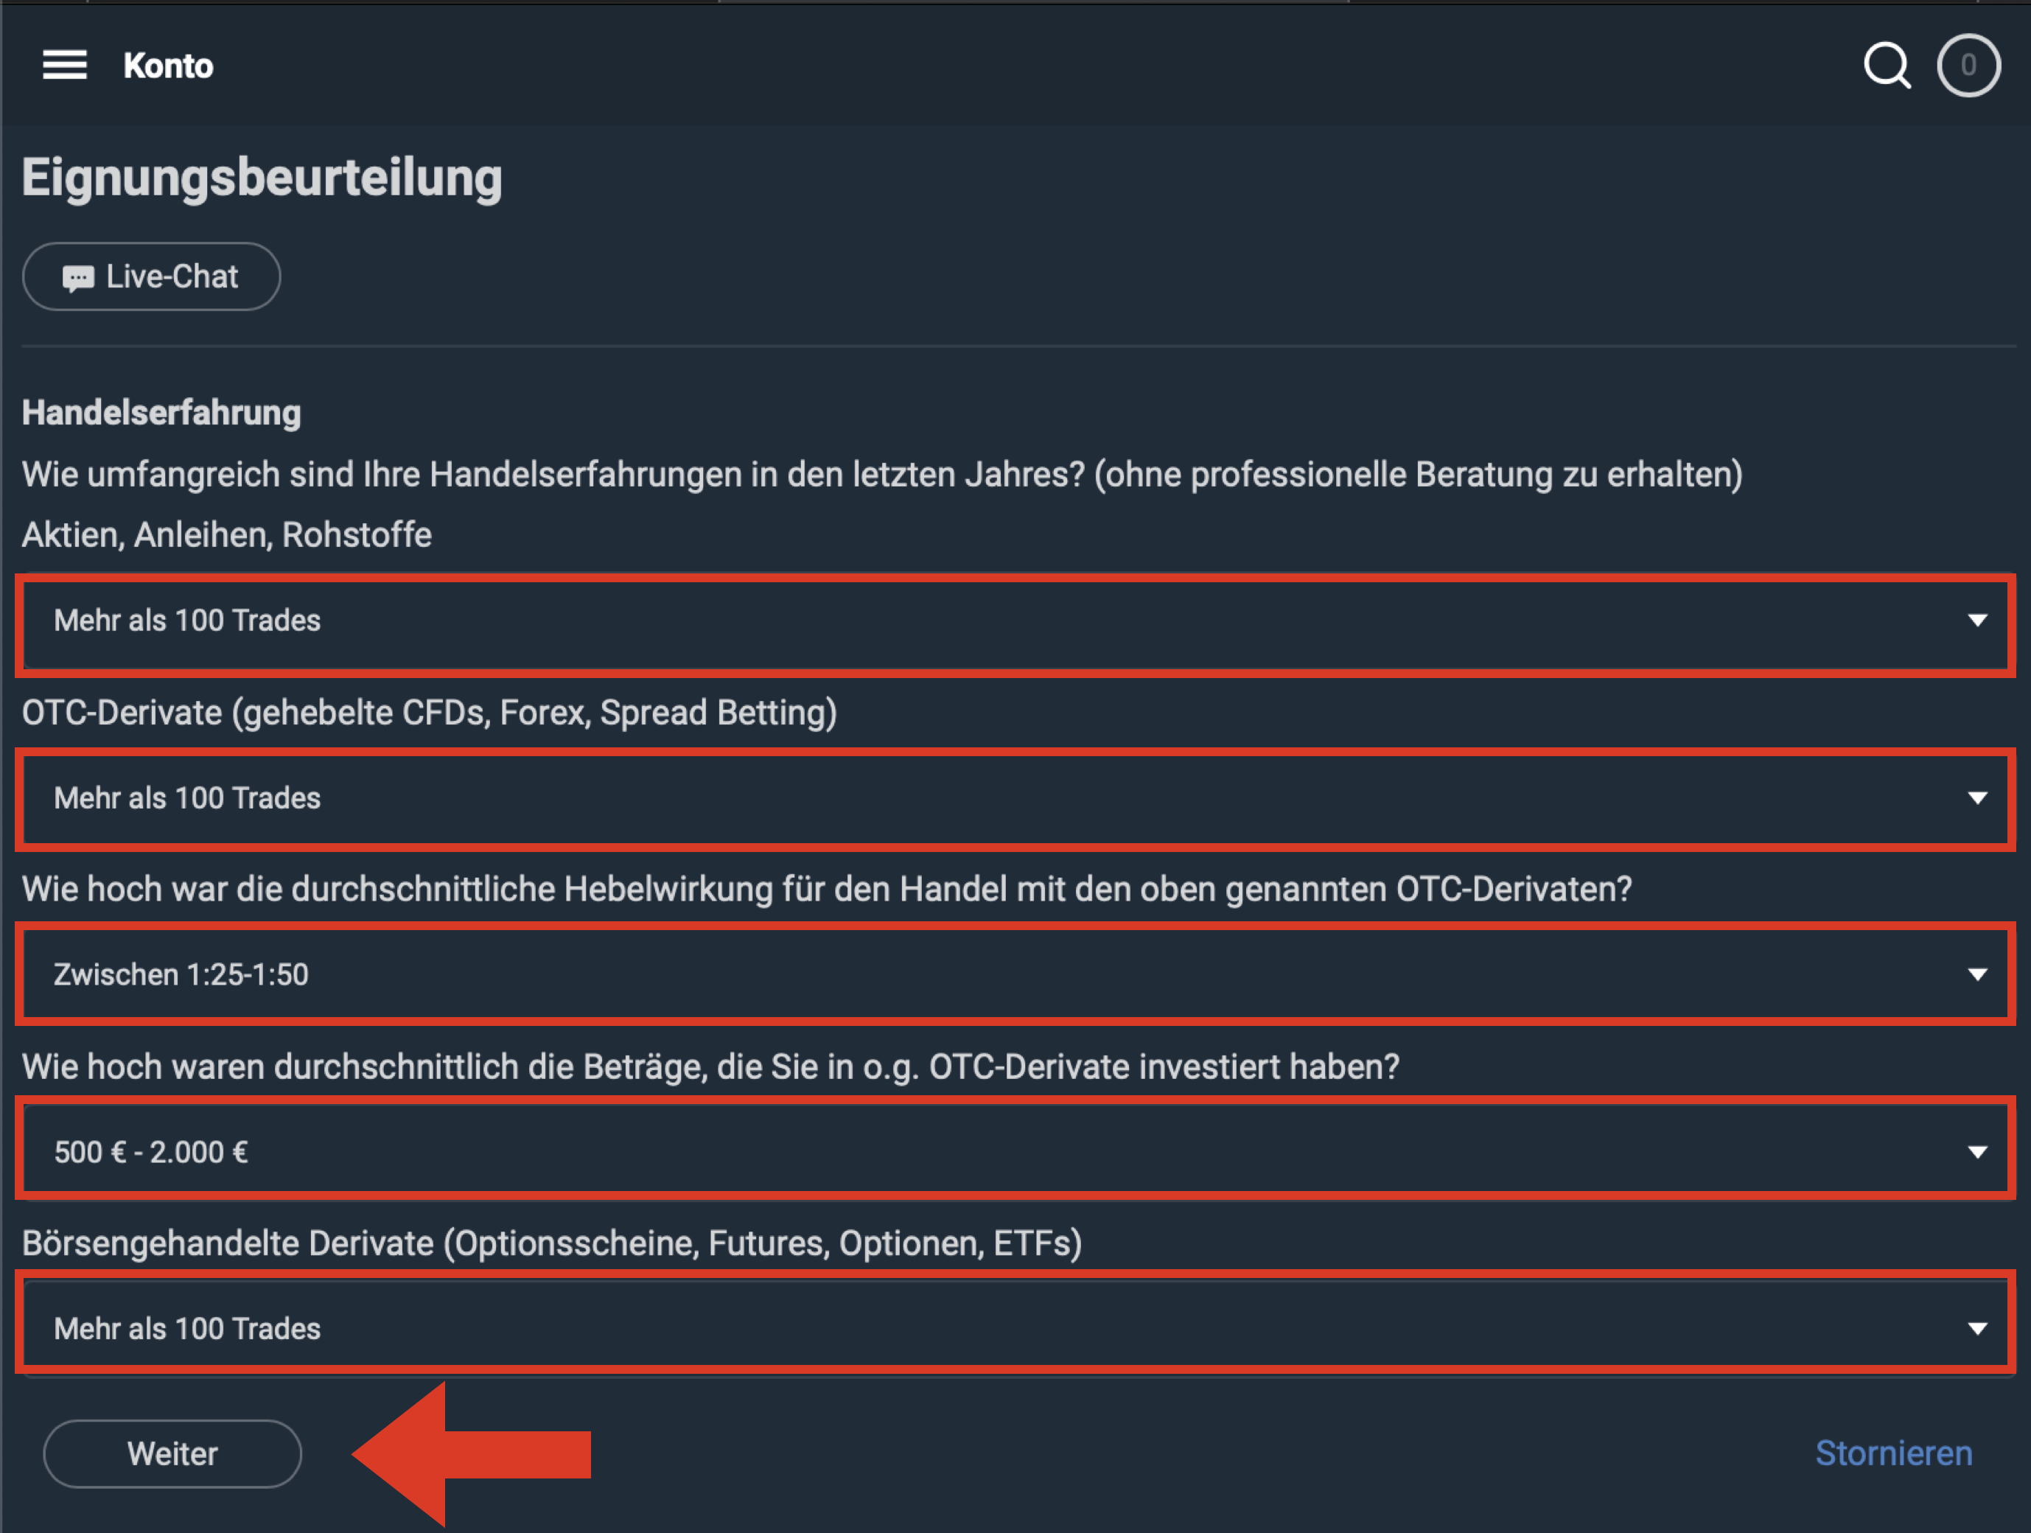Image resolution: width=2031 pixels, height=1533 pixels.
Task: Click the Handelserfahrung section title
Action: coord(161,413)
